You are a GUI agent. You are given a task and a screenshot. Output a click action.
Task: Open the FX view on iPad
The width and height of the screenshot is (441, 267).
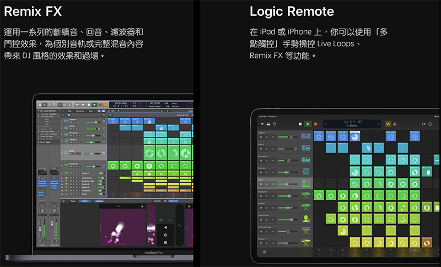(423, 124)
